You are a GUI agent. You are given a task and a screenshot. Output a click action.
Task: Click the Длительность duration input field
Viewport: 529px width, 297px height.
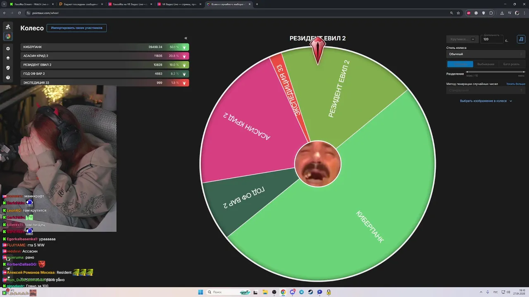tap(492, 40)
